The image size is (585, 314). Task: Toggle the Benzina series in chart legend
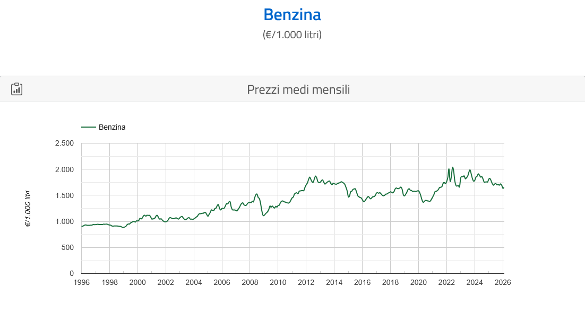tap(112, 127)
